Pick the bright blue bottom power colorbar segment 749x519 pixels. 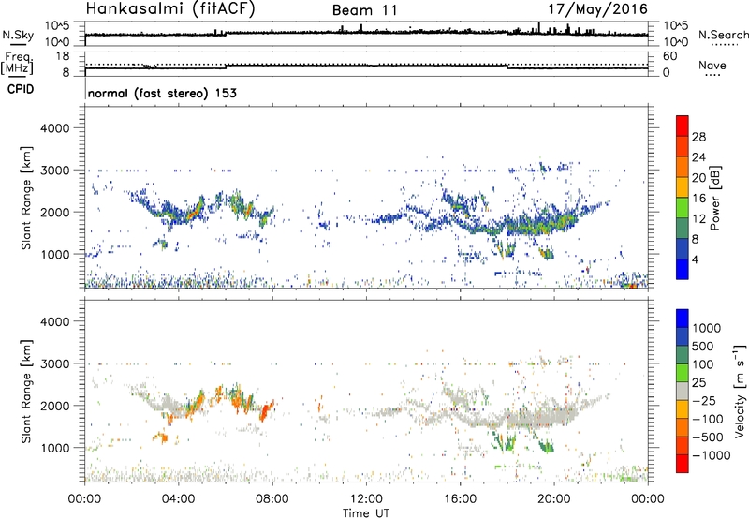(x=683, y=270)
